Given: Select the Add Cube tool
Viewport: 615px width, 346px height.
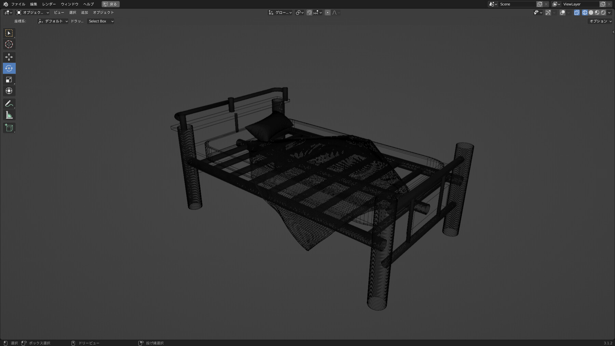Looking at the screenshot, I should (9, 127).
